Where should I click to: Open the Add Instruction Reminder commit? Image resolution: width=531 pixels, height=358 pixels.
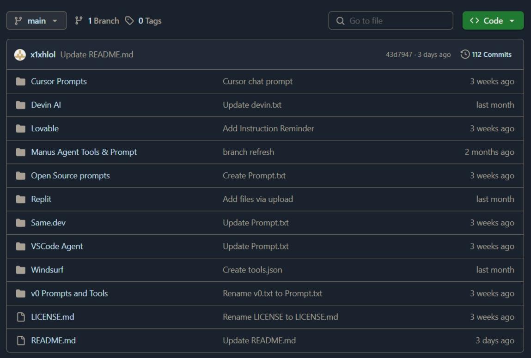pyautogui.click(x=269, y=128)
